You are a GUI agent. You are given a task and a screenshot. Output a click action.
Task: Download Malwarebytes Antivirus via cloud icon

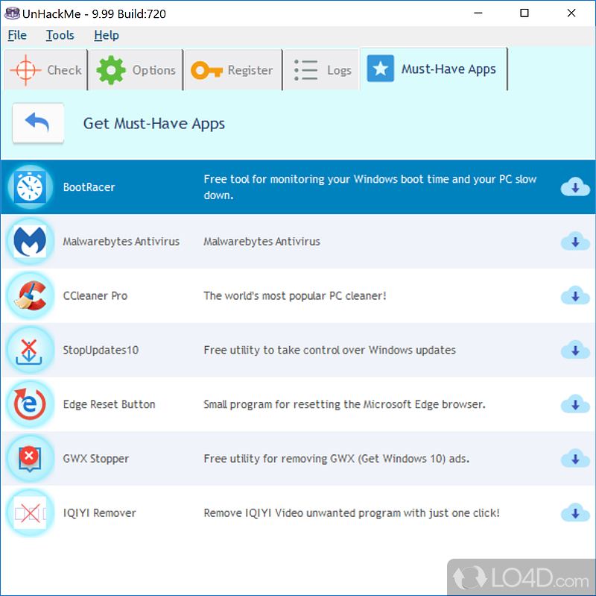point(574,242)
